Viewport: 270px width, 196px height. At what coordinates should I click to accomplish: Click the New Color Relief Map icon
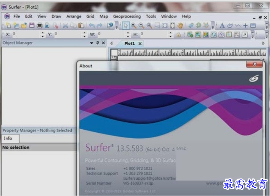(206, 34)
